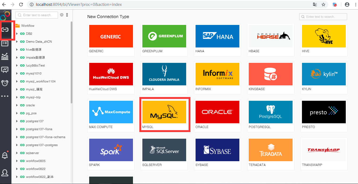Select workflow0822 connection in tree
This screenshot has height=184, width=358.
click(36, 169)
